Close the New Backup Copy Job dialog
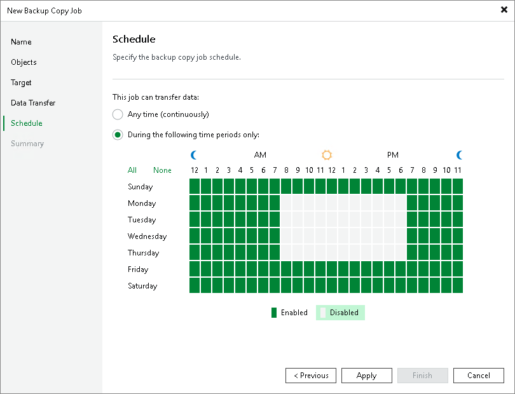This screenshot has width=515, height=394. coord(504,10)
